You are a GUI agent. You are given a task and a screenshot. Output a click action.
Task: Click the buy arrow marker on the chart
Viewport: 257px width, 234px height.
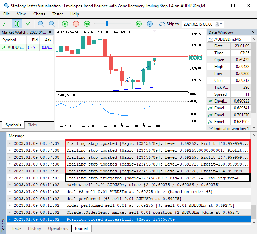tap(127, 81)
